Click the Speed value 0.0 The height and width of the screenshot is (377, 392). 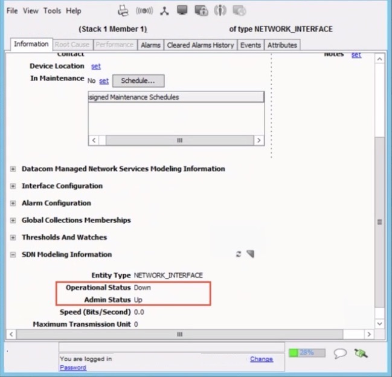[139, 312]
